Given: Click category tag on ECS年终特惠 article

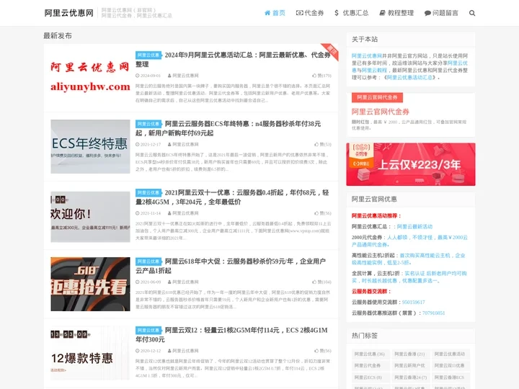Looking at the screenshot, I should click(148, 124).
